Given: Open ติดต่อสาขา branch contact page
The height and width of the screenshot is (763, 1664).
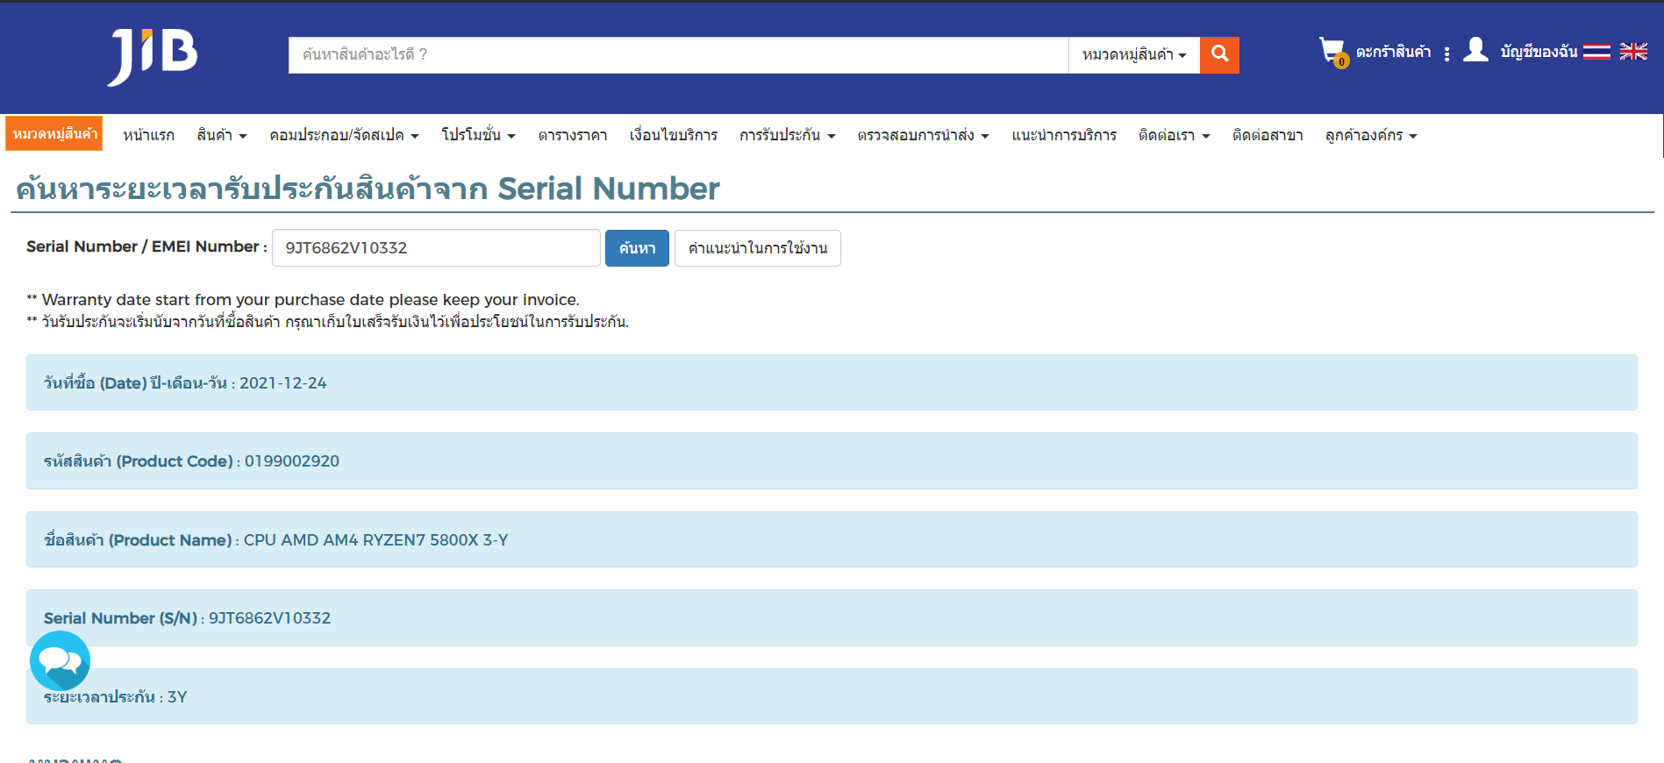Looking at the screenshot, I should pos(1268,135).
